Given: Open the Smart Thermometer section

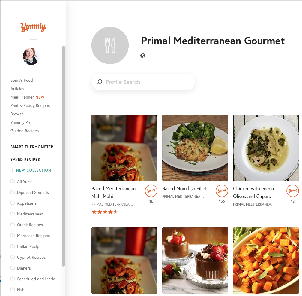Looking at the screenshot, I should pos(32,147).
